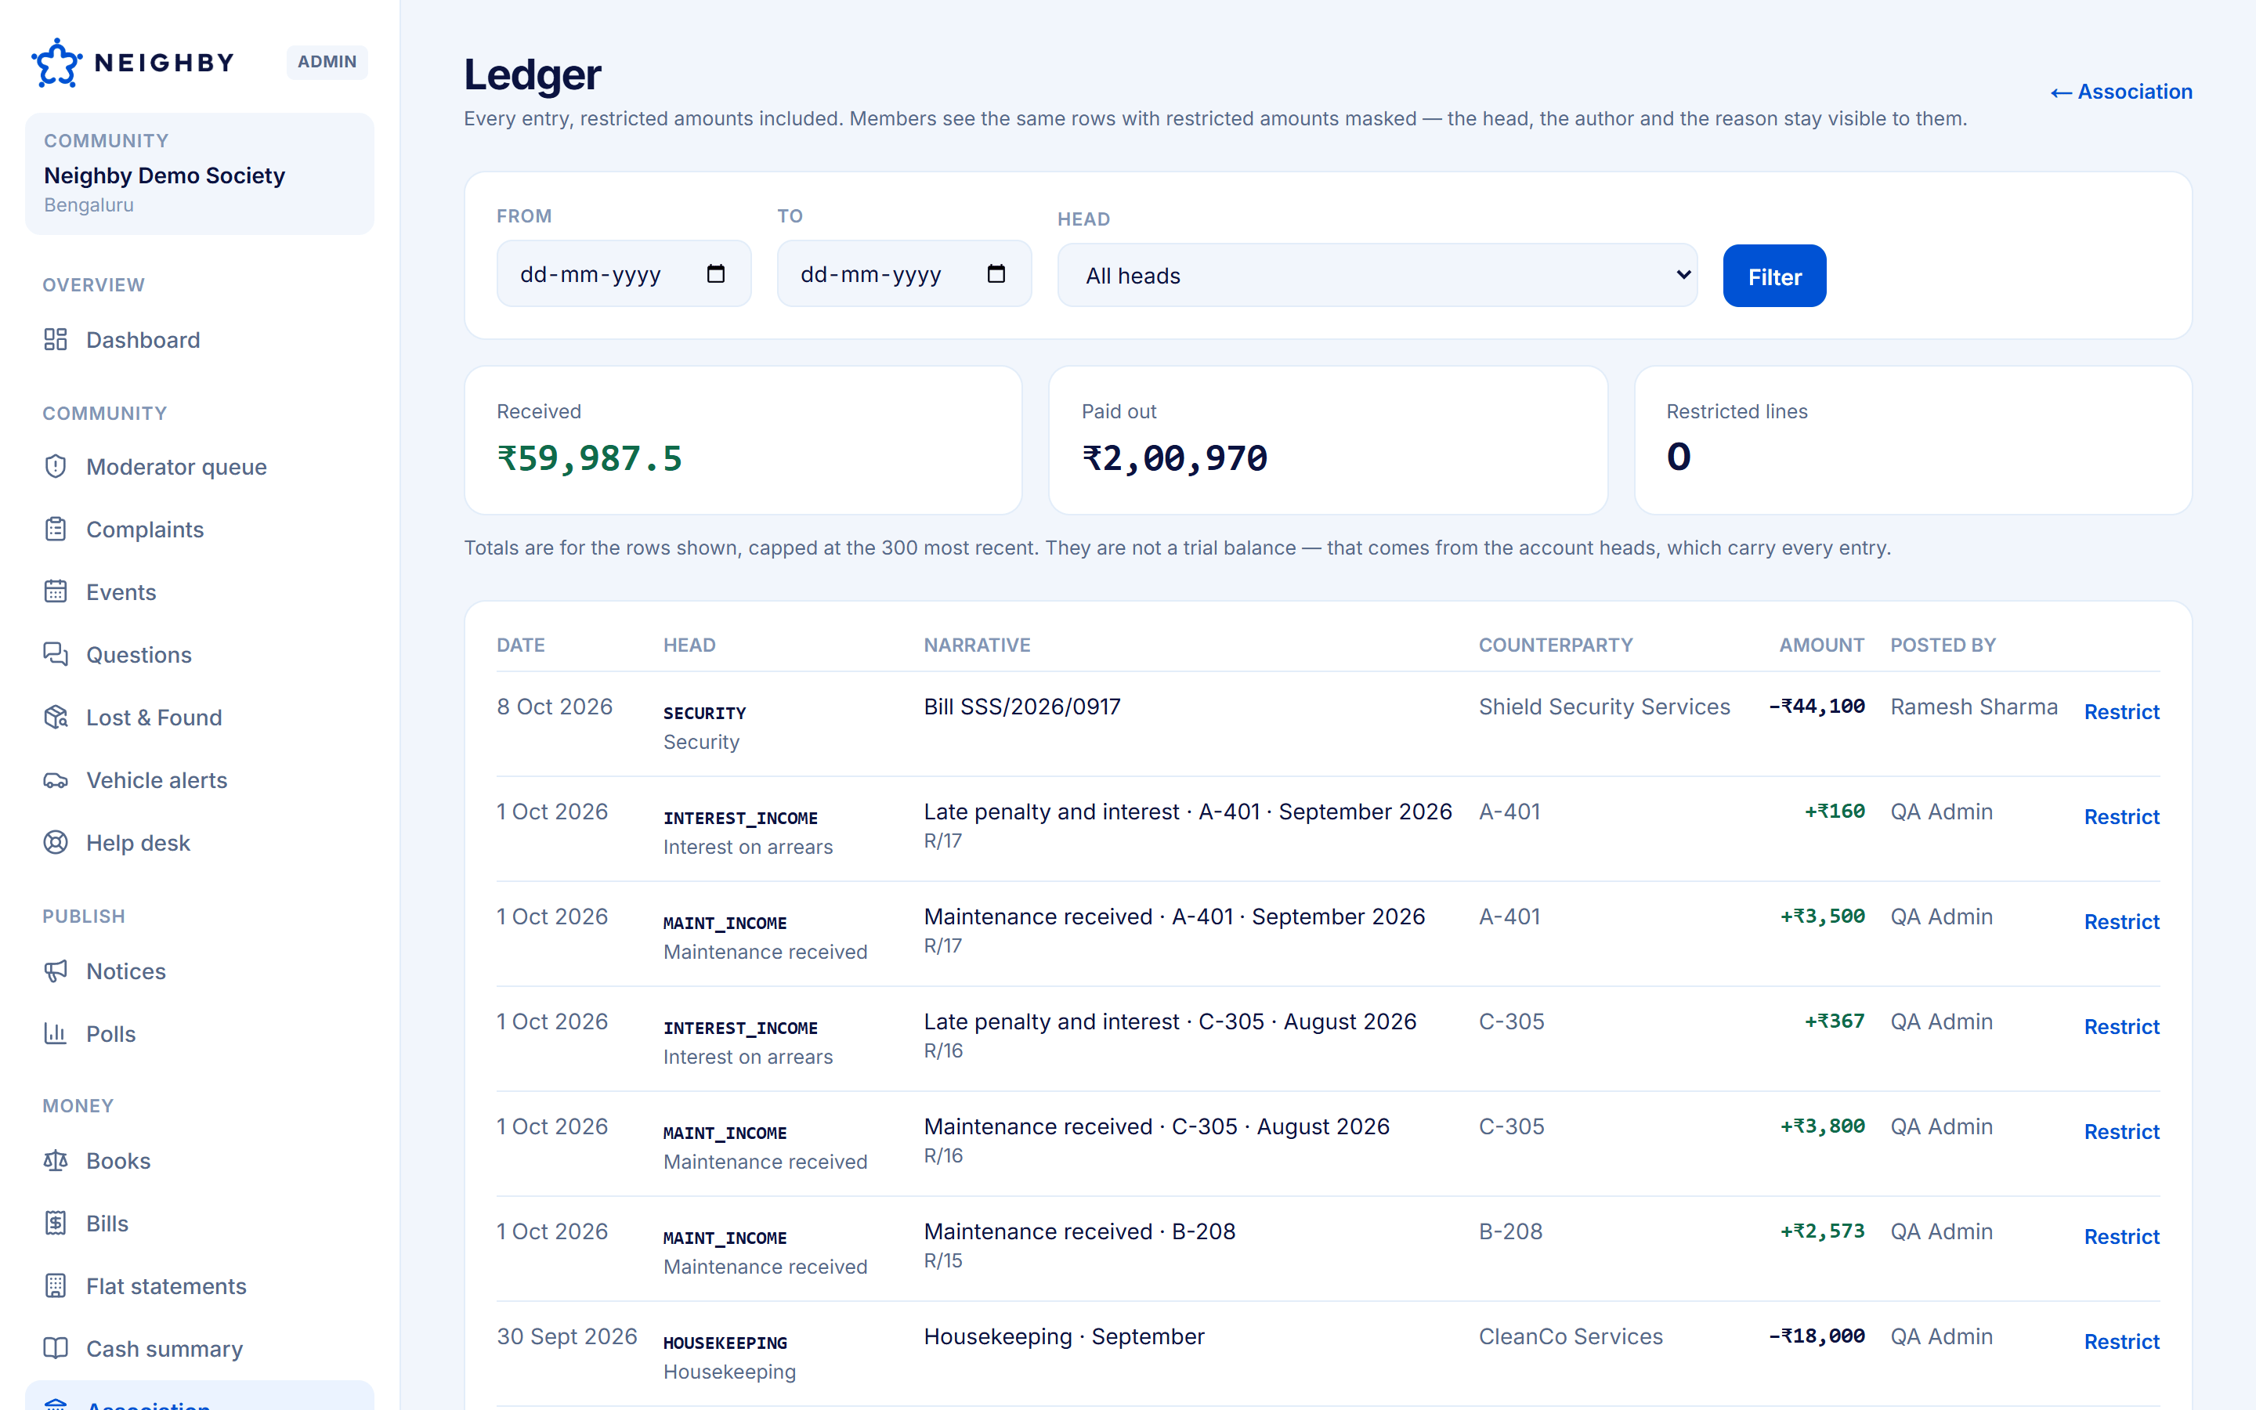Restrict the ₹367 C-305 interest entry
This screenshot has height=1410, width=2256.
point(2120,1027)
